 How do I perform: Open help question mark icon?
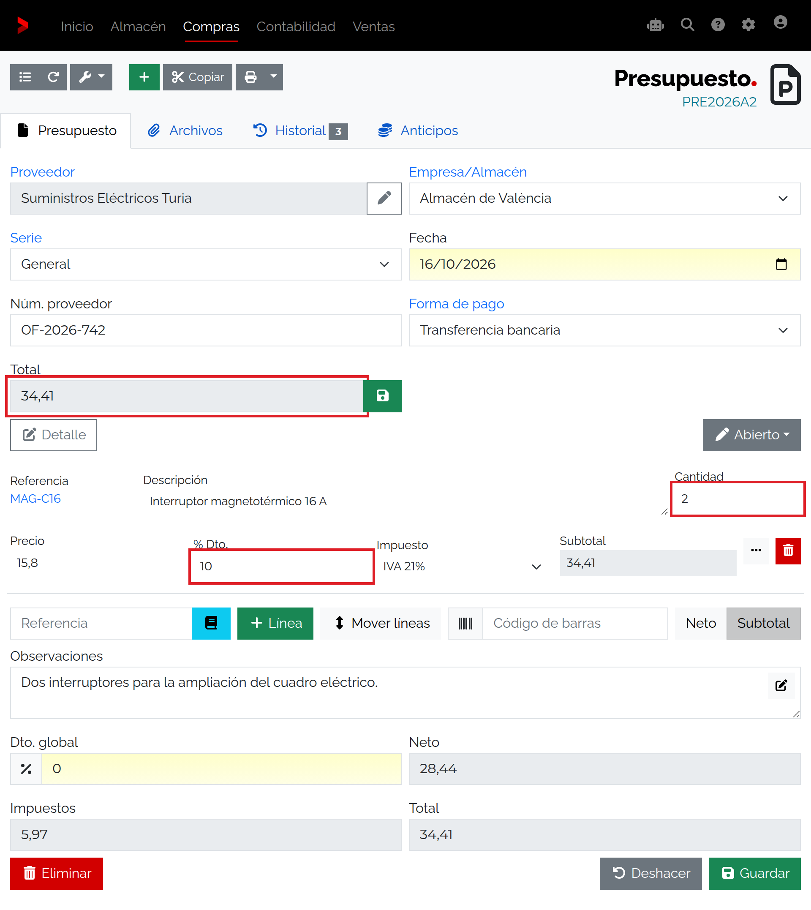[718, 25]
